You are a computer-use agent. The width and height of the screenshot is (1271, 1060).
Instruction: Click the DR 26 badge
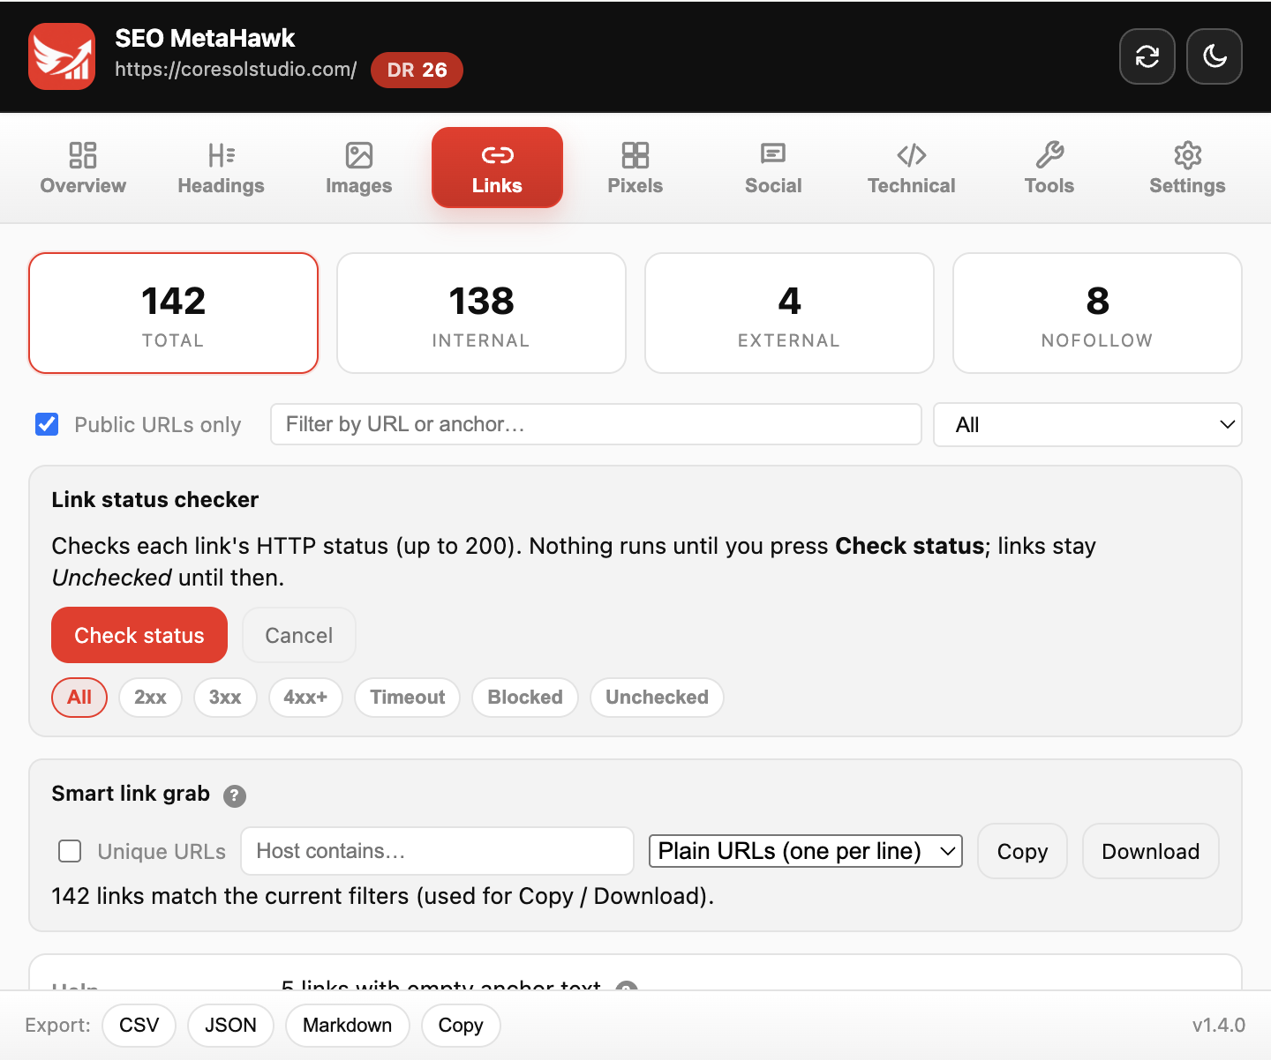point(417,70)
